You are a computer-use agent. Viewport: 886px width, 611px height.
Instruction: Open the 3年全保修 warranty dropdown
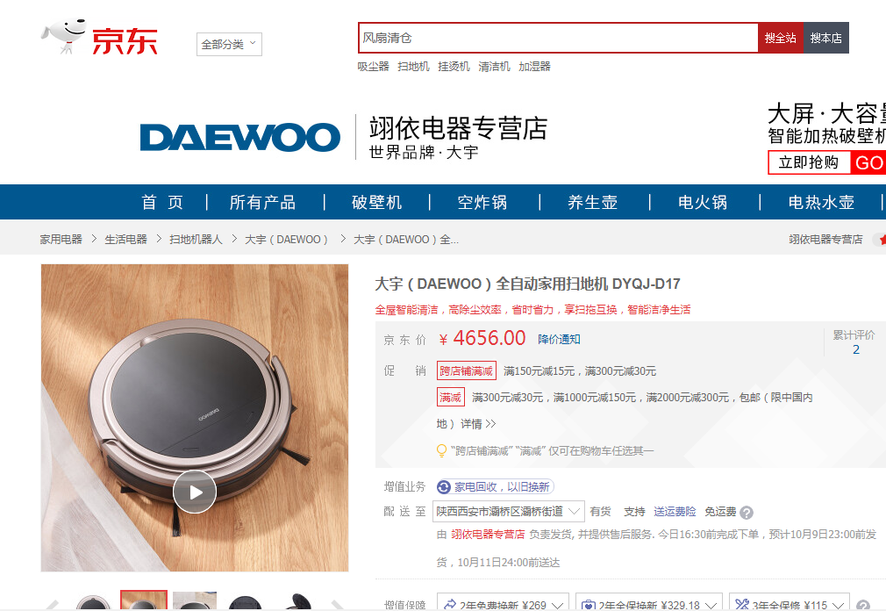790,604
